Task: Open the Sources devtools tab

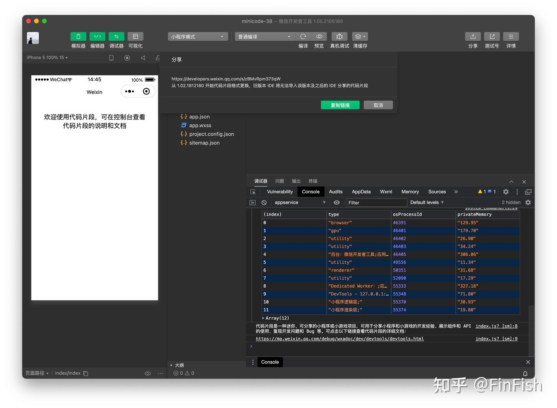Action: [x=437, y=192]
